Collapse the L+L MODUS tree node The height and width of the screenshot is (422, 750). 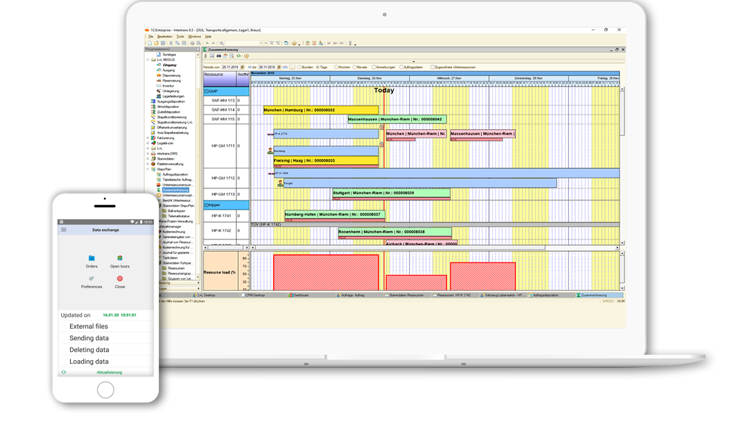148,60
